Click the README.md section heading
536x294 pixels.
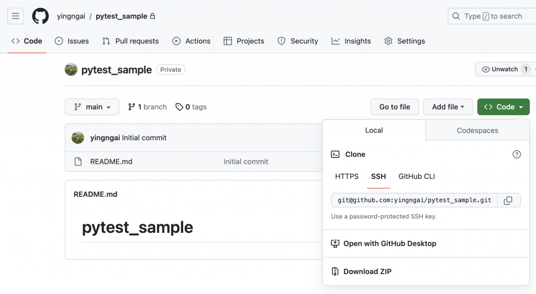click(x=95, y=194)
